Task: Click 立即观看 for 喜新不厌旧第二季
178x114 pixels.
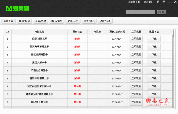Action: pyautogui.click(x=136, y=78)
